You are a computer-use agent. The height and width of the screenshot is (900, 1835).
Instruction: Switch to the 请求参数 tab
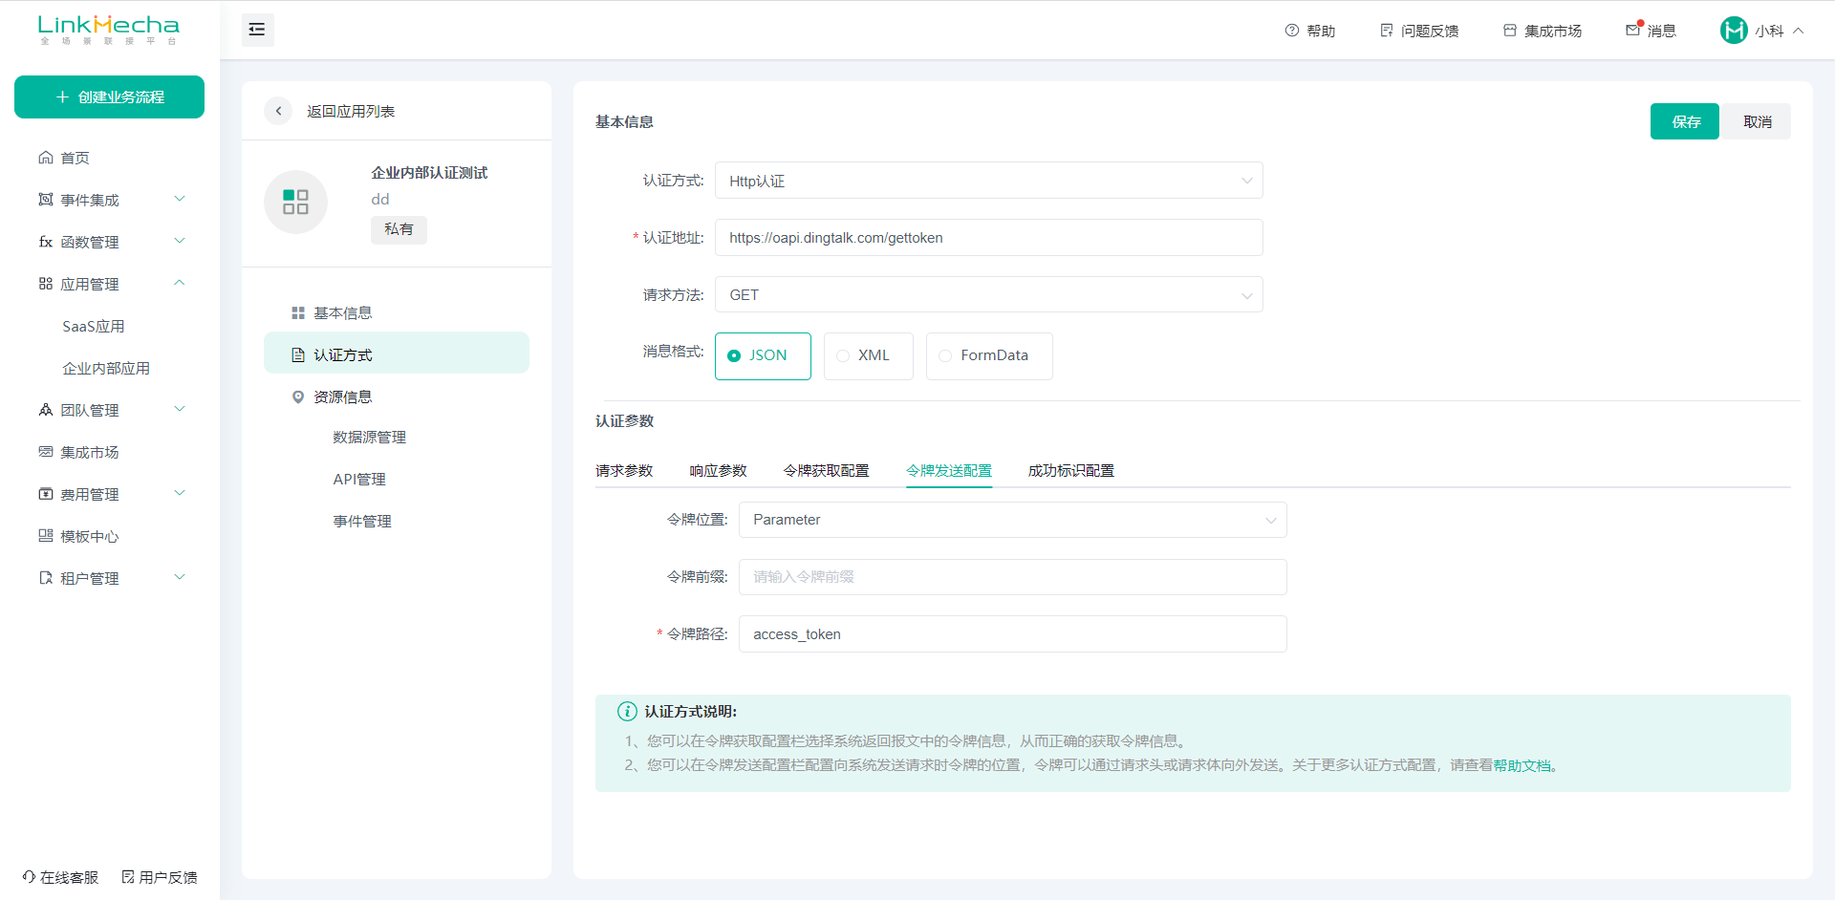click(x=624, y=471)
